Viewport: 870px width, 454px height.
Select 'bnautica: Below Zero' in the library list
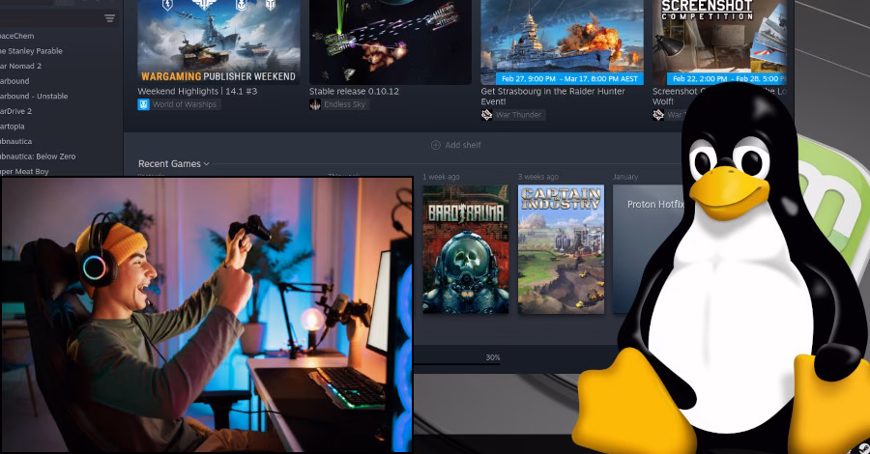tap(38, 156)
